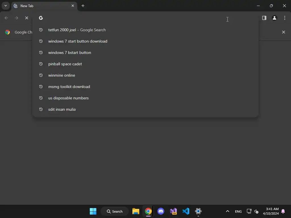The width and height of the screenshot is (291, 218).
Task: Choose us disposable numbers suggestion
Action: tap(145, 98)
